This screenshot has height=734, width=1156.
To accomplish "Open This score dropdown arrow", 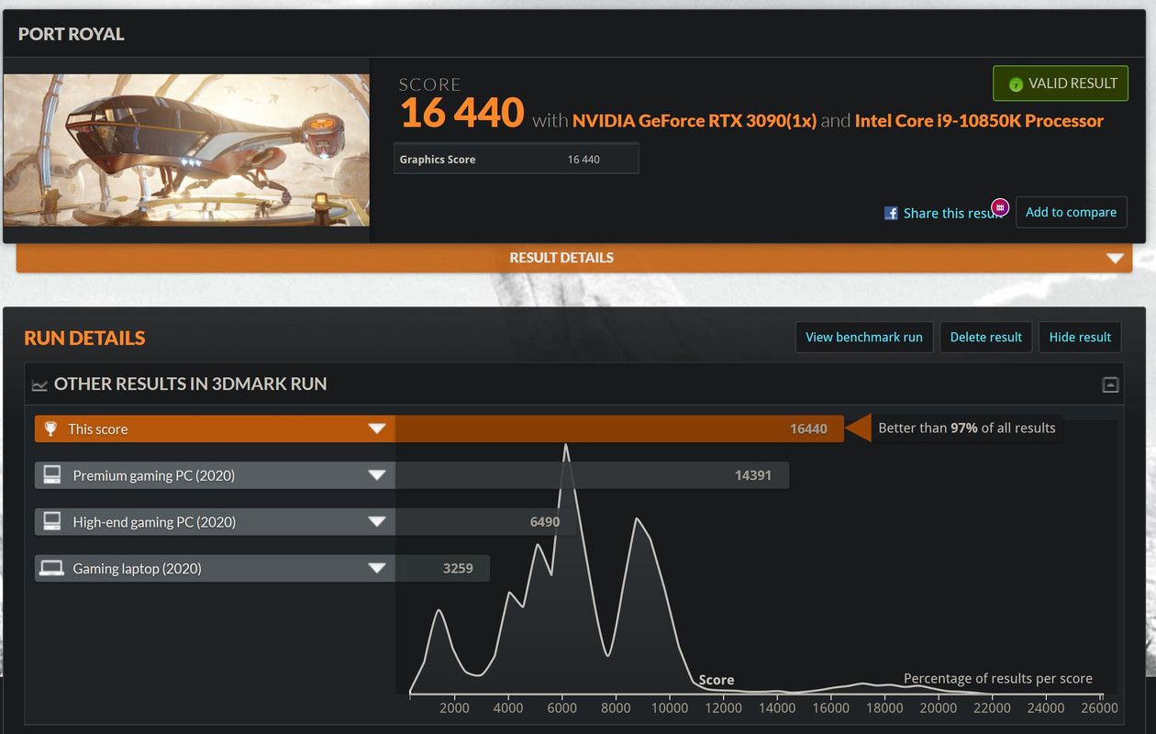I will (x=376, y=428).
